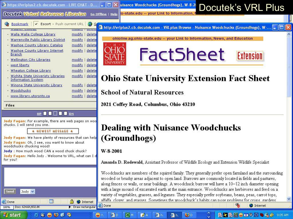This screenshot has height=219, width=293.
Task: Click the page icon in chat window status bar
Action: (x=51, y=202)
